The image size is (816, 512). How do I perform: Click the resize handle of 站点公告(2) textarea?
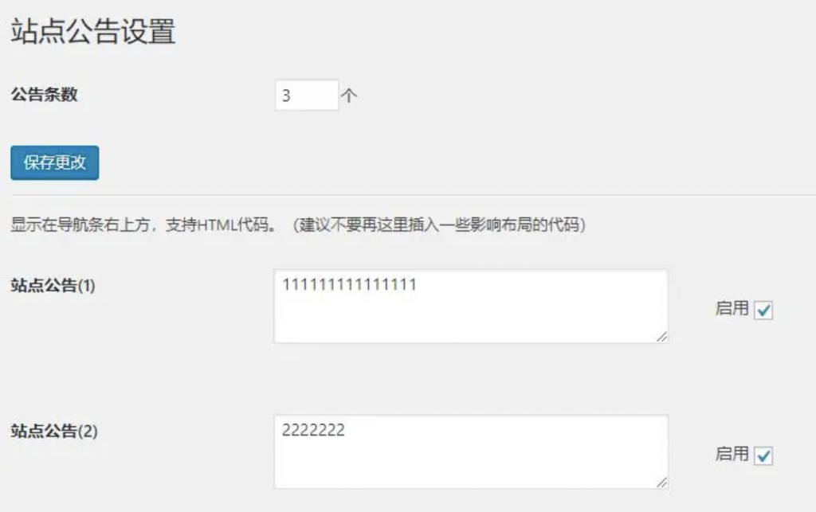point(662,483)
